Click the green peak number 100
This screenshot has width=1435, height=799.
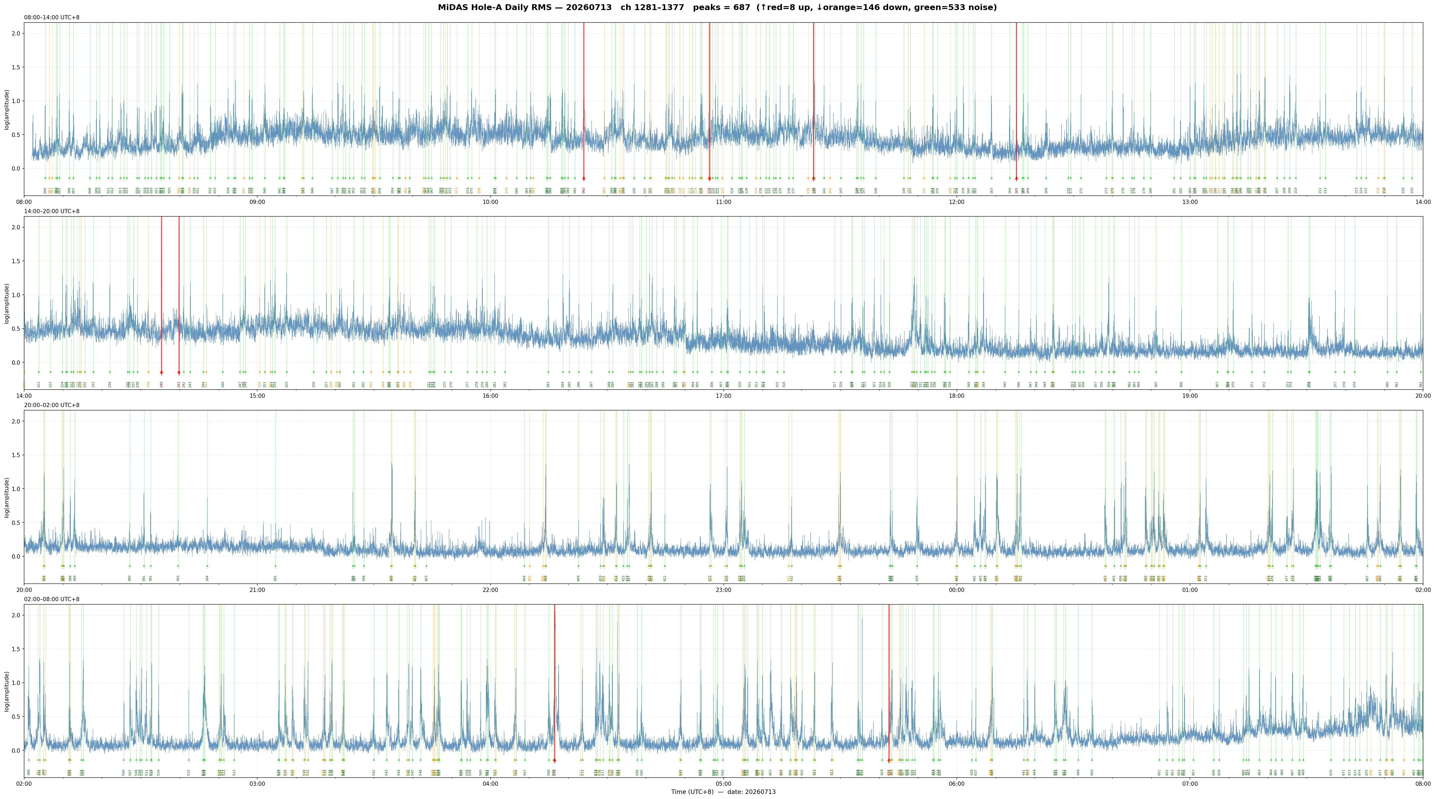[634, 190]
